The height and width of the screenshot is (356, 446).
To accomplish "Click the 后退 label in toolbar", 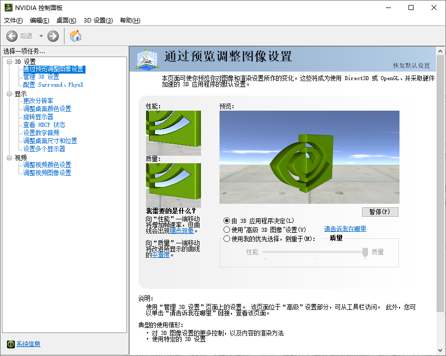I will (26, 36).
